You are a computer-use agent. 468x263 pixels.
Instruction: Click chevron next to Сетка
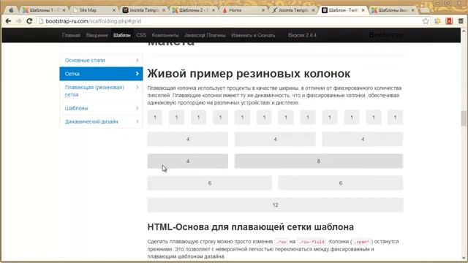[137, 74]
